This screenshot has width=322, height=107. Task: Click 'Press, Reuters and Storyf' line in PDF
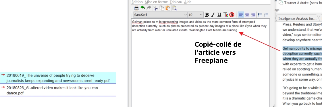(x=302, y=25)
